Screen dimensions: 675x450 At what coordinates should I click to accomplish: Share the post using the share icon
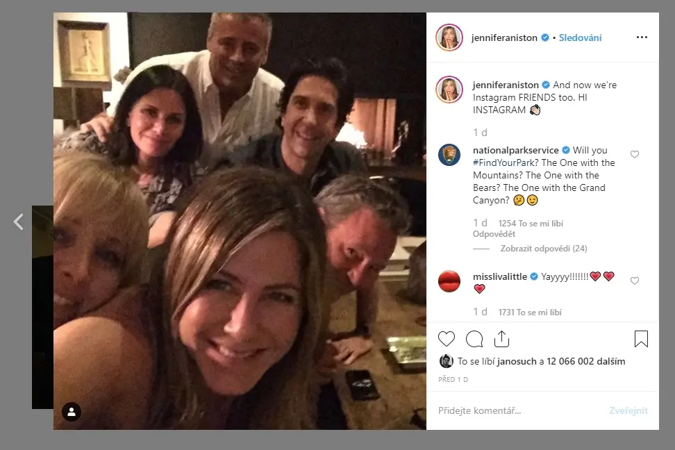501,339
